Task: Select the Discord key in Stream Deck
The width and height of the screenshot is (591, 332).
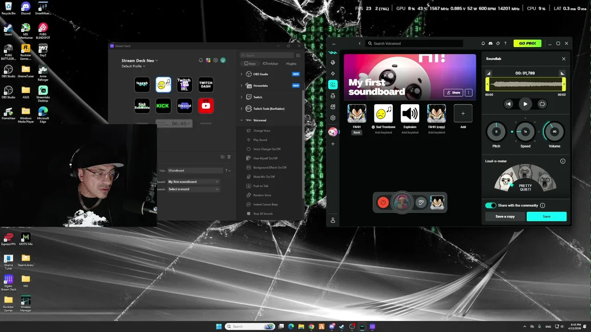Action: point(184,106)
